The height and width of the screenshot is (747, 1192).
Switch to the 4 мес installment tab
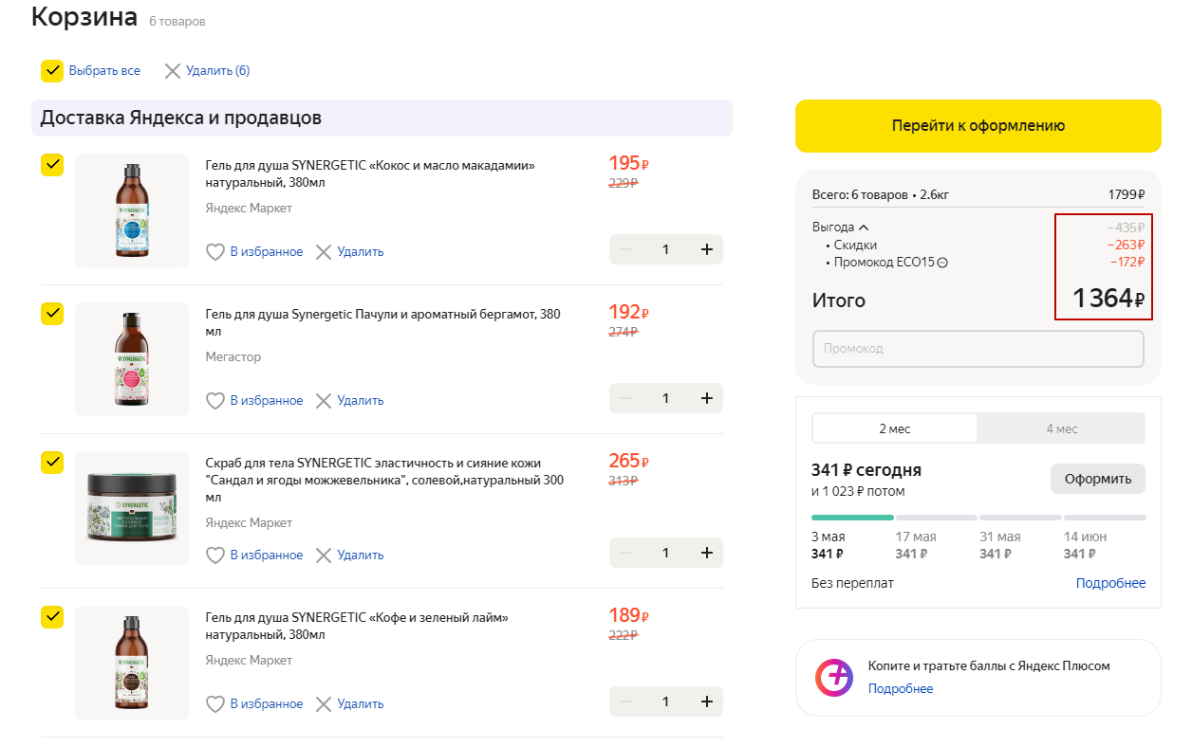1061,428
